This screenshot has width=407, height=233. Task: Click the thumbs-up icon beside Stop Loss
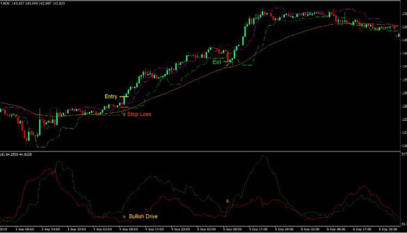coord(124,114)
